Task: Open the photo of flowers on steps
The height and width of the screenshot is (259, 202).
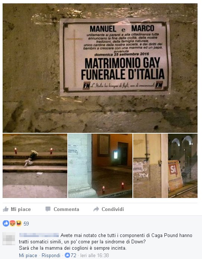Action: 35,166
